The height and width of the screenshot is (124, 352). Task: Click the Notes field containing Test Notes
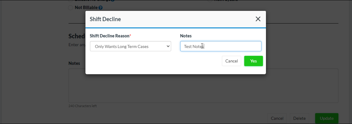221,46
